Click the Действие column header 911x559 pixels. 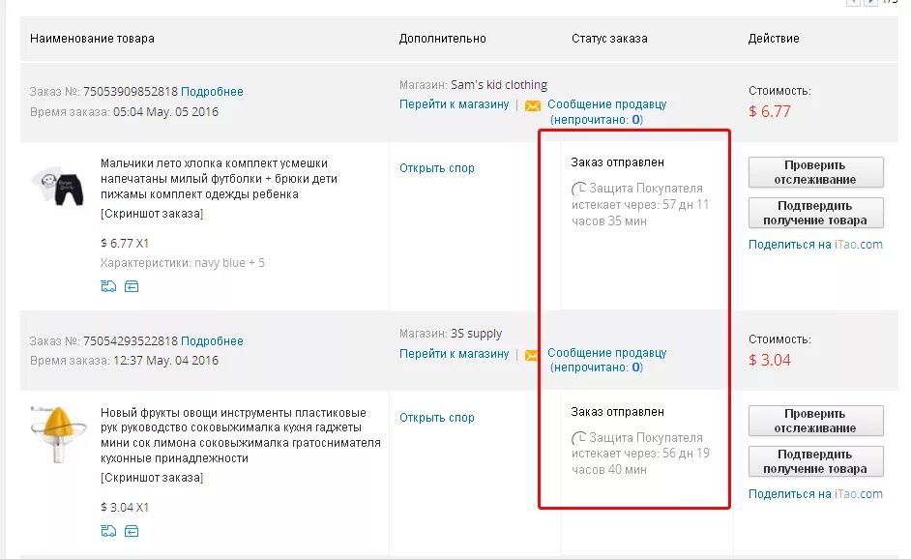tap(774, 39)
